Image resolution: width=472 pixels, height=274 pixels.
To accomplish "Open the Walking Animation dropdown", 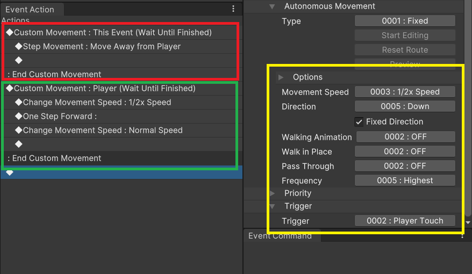I will (x=405, y=137).
